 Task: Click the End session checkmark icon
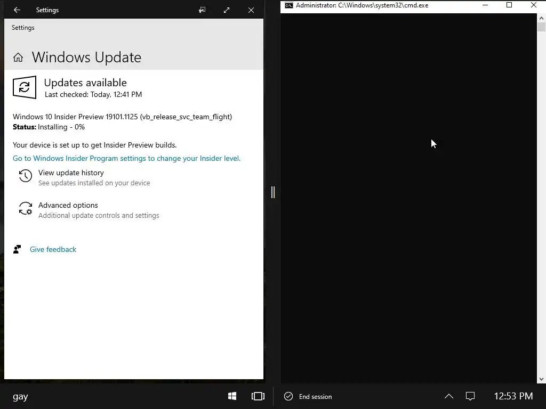coord(288,396)
